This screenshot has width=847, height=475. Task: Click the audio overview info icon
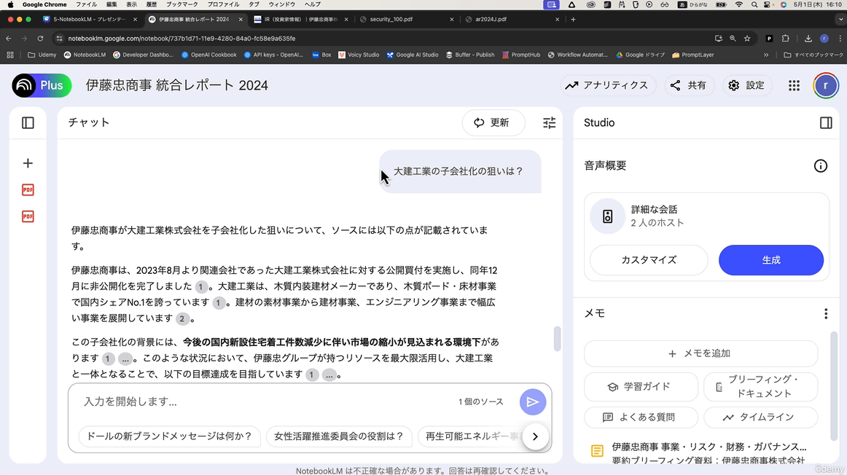coord(820,166)
